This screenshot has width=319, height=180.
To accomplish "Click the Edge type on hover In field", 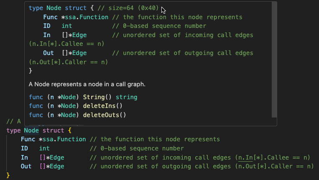I will [79, 35].
